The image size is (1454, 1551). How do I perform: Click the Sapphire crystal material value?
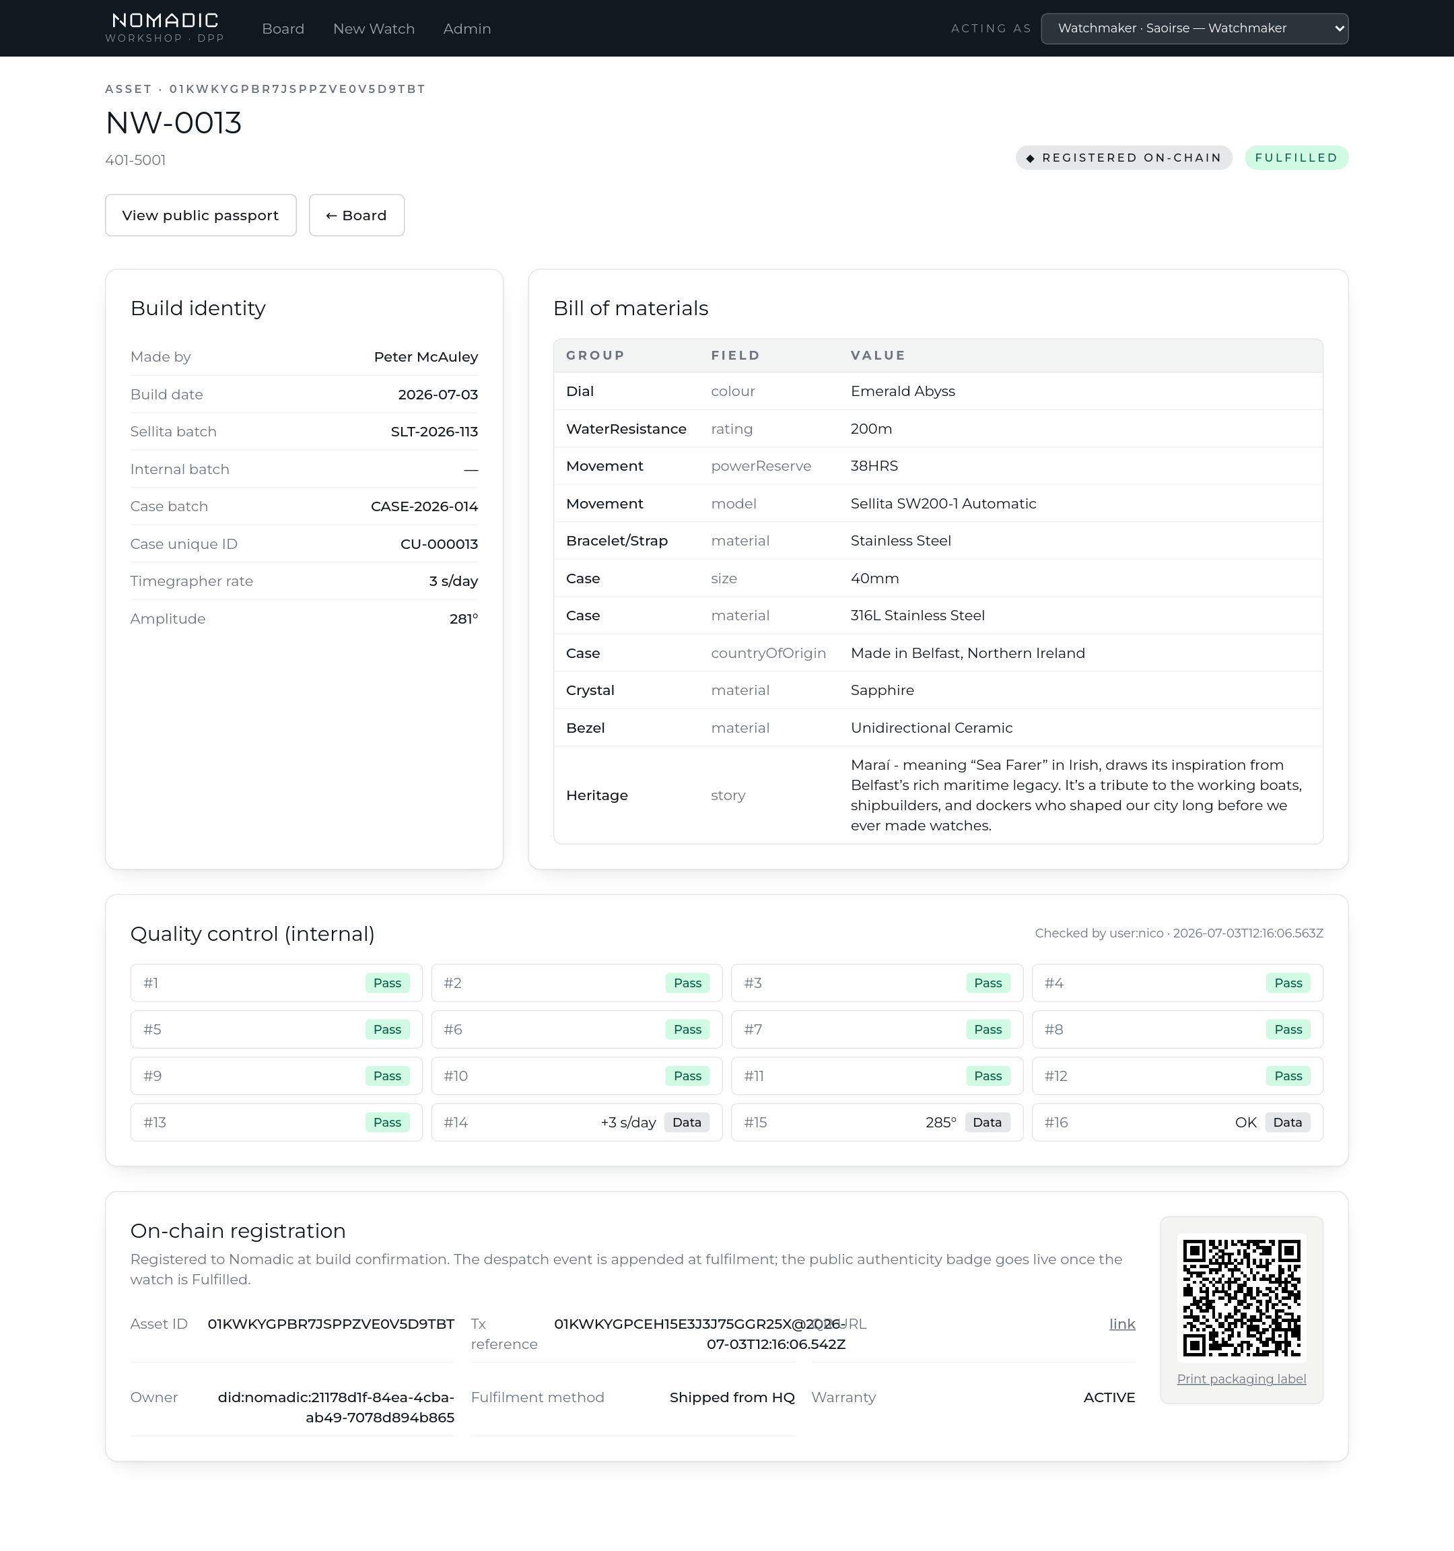point(882,690)
